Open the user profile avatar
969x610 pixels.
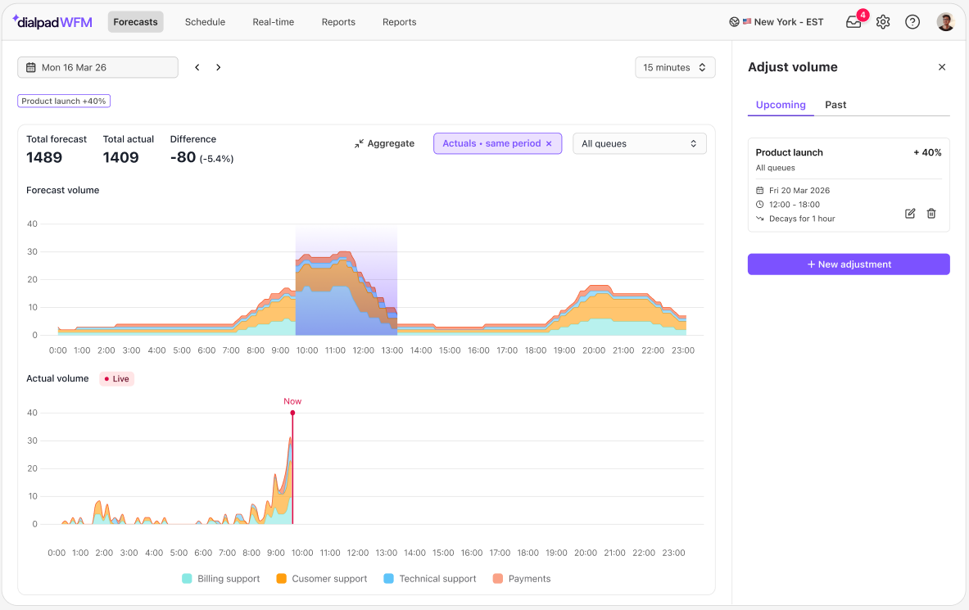pyautogui.click(x=945, y=22)
